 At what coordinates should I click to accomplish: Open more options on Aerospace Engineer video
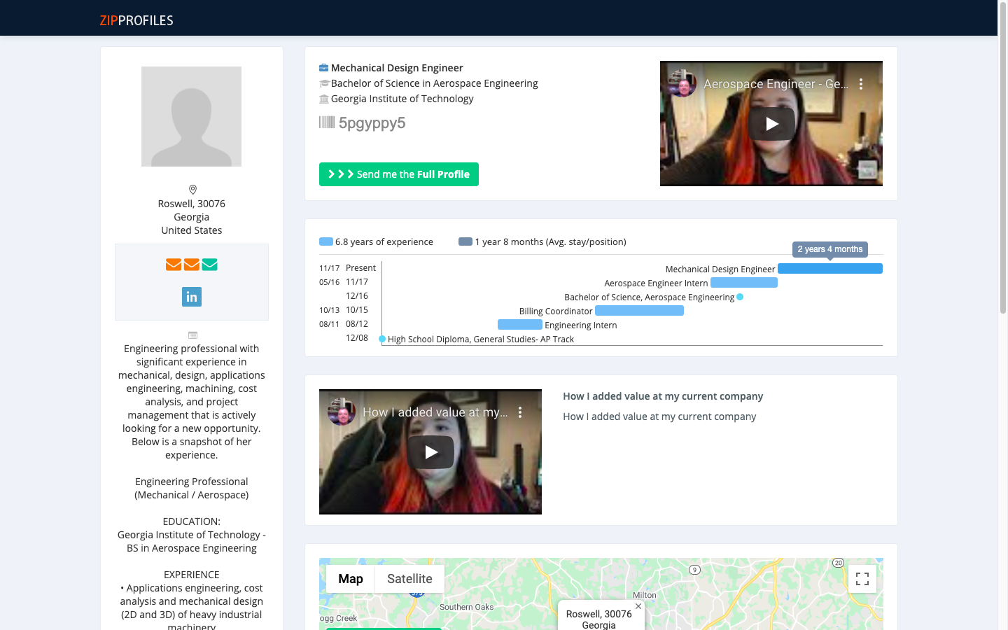point(861,84)
